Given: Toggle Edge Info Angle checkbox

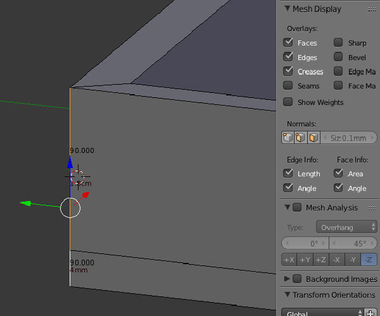Looking at the screenshot, I should [288, 188].
